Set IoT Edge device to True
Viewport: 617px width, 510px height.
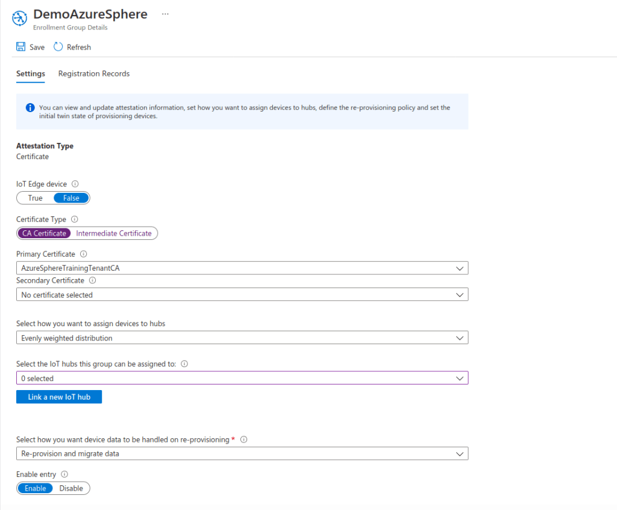(36, 198)
